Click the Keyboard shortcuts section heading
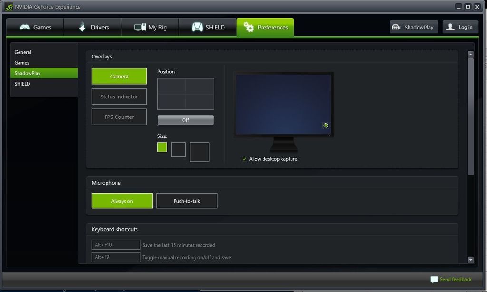Viewport: 487px width, 292px height. point(115,229)
